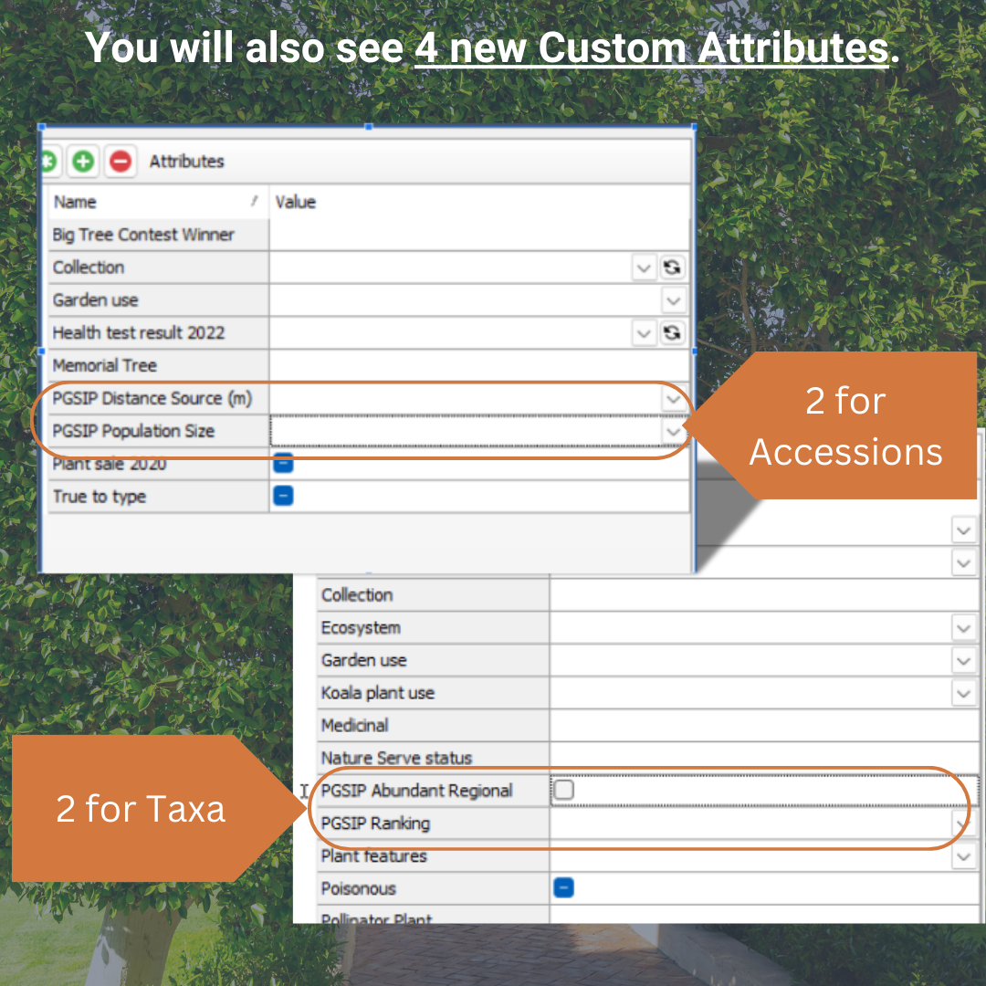Open the Koala plant use dropdown
The width and height of the screenshot is (986, 986).
964,693
